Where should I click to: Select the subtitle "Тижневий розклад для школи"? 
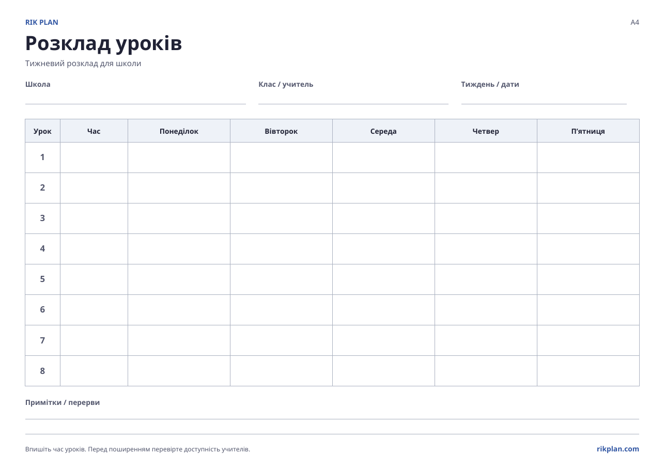[83, 64]
